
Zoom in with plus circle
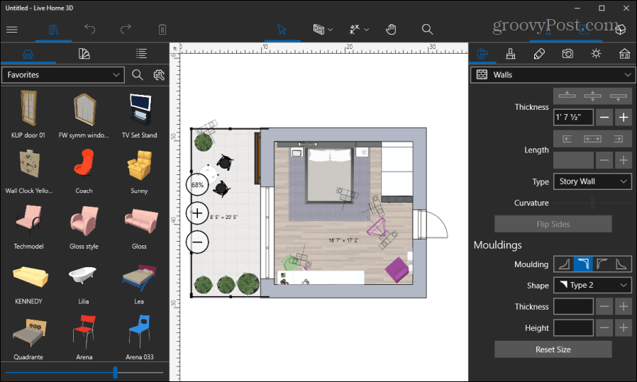pos(197,213)
